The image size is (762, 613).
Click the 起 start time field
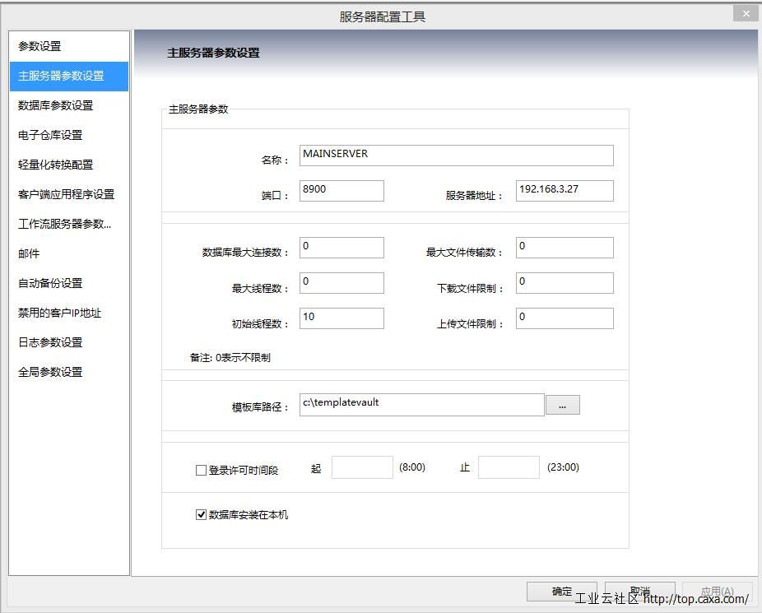click(362, 467)
